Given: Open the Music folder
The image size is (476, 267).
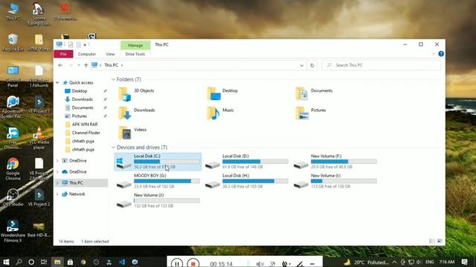Looking at the screenshot, I should click(x=221, y=113).
